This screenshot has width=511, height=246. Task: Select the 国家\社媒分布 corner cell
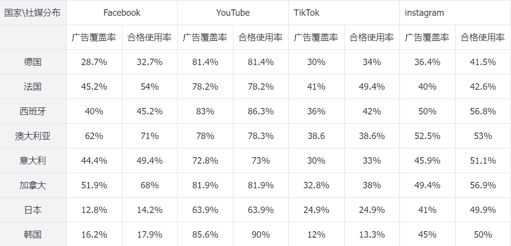pyautogui.click(x=33, y=13)
